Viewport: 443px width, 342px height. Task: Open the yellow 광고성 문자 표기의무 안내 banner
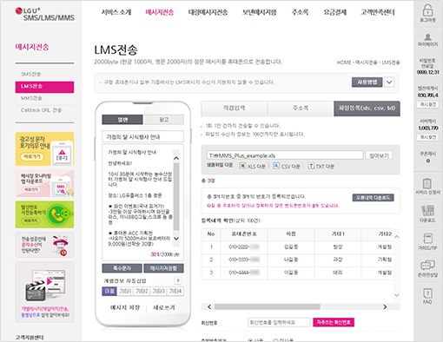[x=44, y=149]
